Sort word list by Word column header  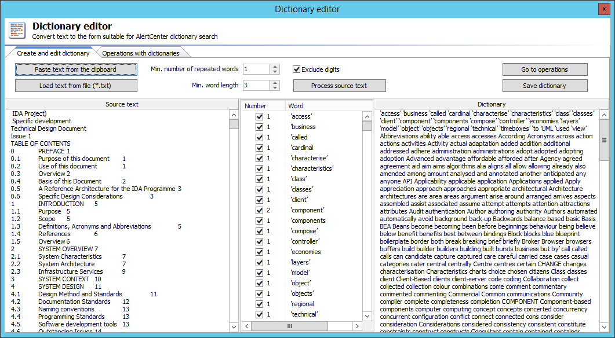(x=328, y=106)
